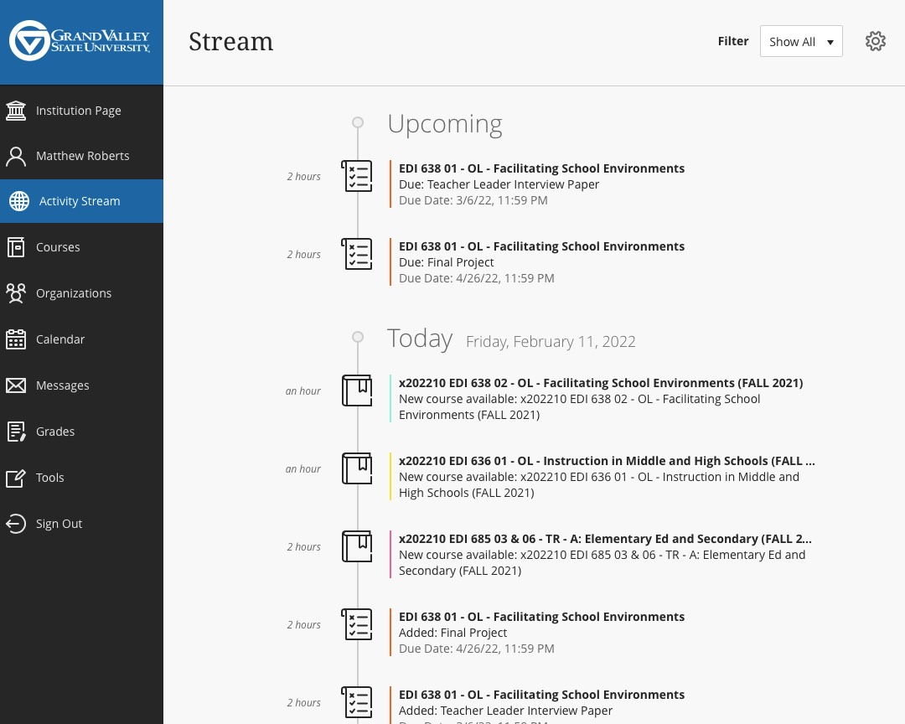Click the Today timeline marker dot
The height and width of the screenshot is (724, 905).
pyautogui.click(x=358, y=337)
